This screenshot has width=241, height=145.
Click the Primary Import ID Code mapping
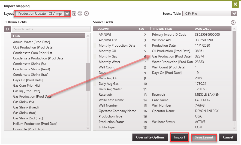tap(169, 35)
